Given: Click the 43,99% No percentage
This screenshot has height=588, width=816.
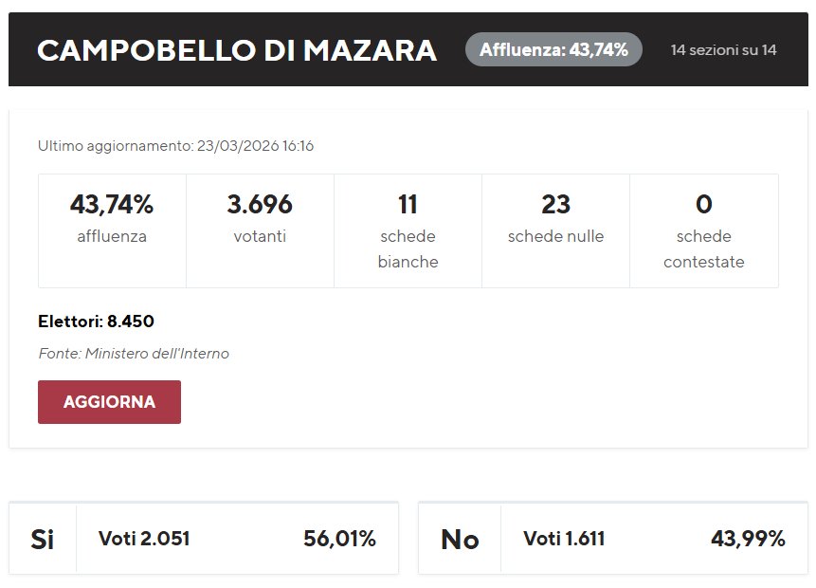Looking at the screenshot, I should [748, 539].
